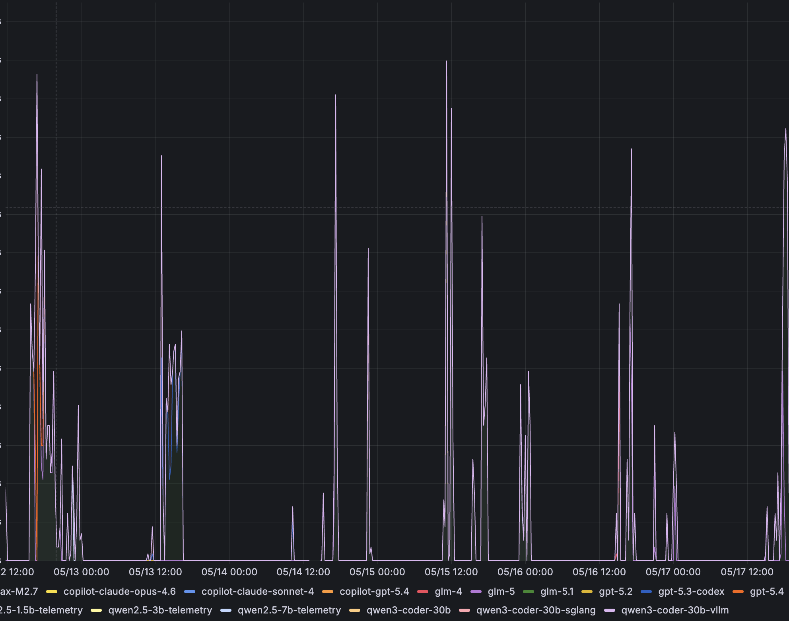Click the red glm-4 color swatch
This screenshot has height=621, width=789.
point(423,592)
